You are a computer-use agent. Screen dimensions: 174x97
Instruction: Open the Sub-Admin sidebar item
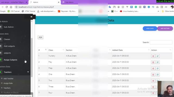coord(9,27)
